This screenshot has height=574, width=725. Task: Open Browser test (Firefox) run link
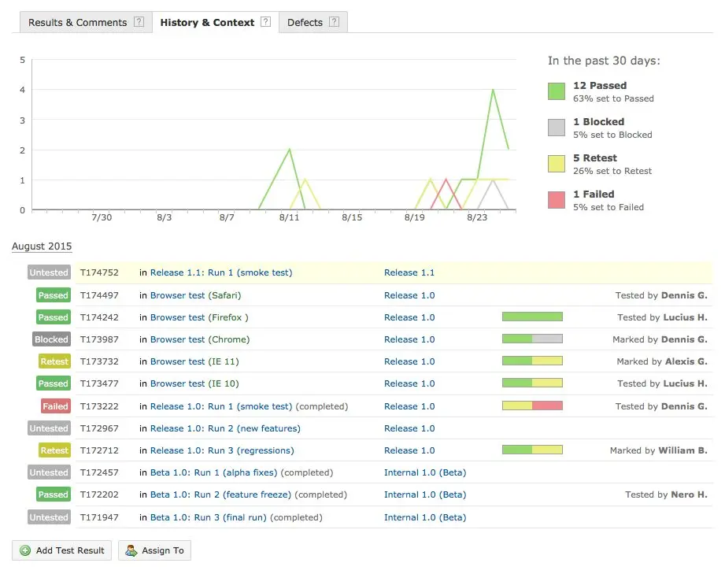(x=199, y=317)
